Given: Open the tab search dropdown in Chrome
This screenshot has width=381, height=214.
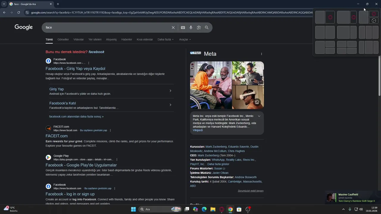Looking at the screenshot, I should pos(4,4).
